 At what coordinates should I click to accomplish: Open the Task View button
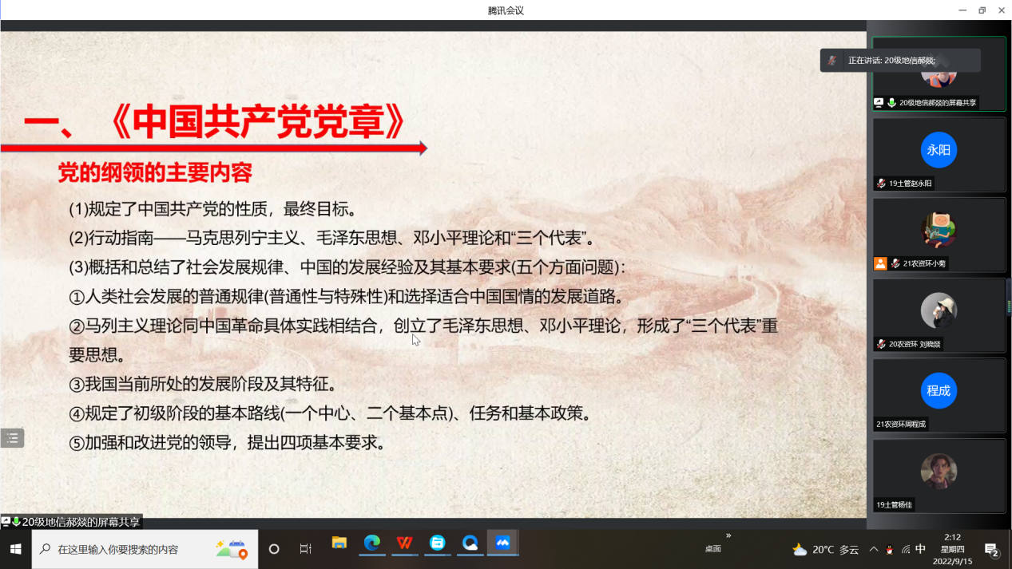[x=305, y=549]
